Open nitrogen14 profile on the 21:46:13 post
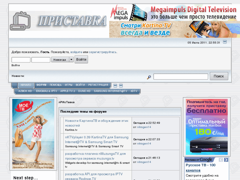 [144, 162]
